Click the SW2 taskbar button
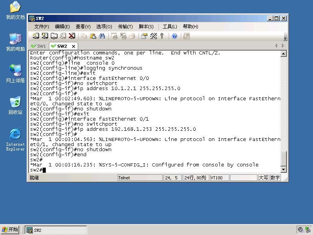313x235 pixels. (x=56, y=230)
